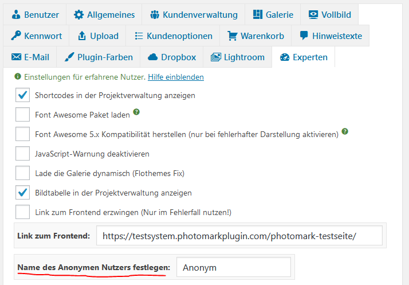Click the green help icon beside Font Awesome Paket
Viewport: 409px width, 285px height.
click(136, 112)
